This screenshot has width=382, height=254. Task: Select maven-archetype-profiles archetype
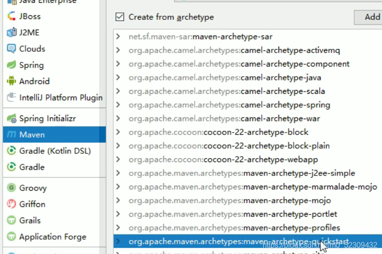248,228
